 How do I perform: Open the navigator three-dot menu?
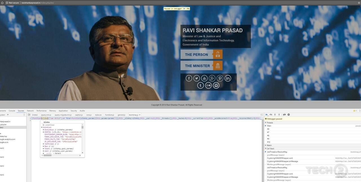tap(24, 115)
